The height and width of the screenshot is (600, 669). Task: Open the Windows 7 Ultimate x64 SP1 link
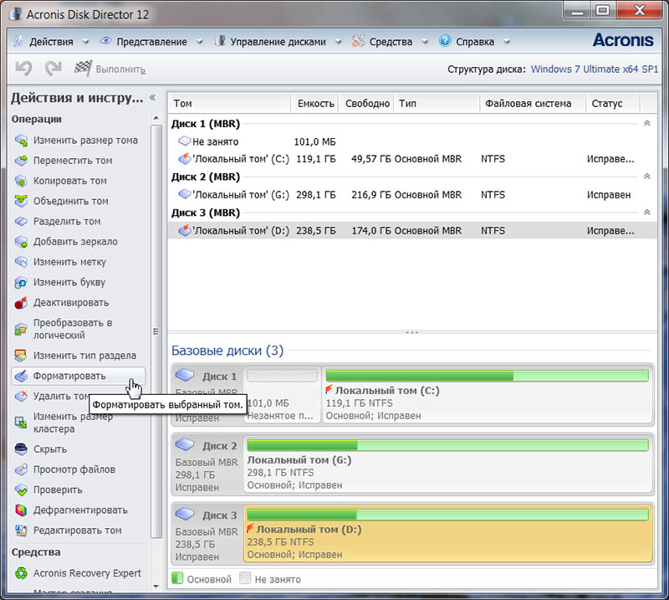(x=595, y=69)
